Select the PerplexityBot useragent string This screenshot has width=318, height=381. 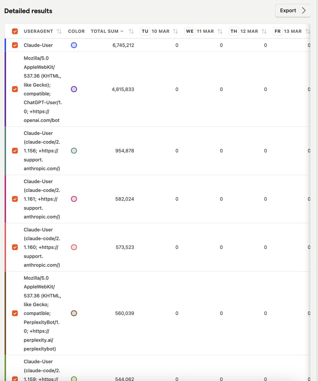click(x=43, y=313)
